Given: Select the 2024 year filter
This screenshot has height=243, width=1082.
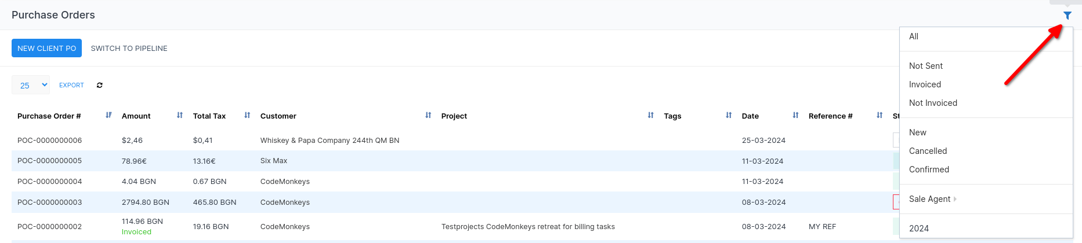Looking at the screenshot, I should pyautogui.click(x=919, y=229).
